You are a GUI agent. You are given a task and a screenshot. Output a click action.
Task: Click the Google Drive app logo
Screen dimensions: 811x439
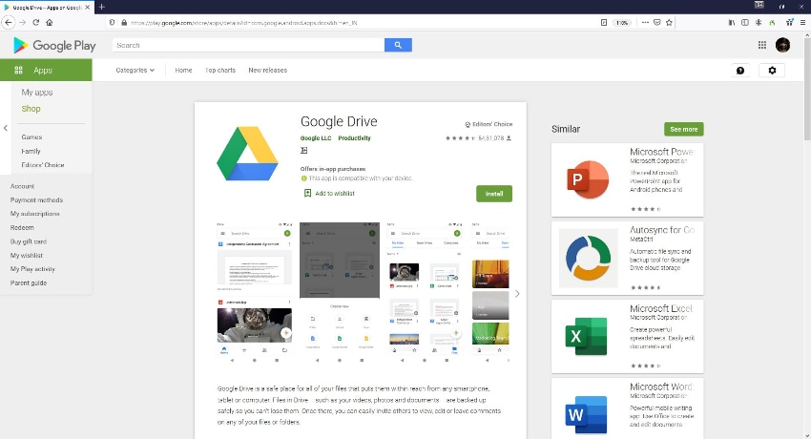coord(248,154)
